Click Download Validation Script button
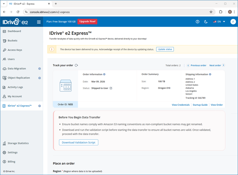 [x=79, y=142]
